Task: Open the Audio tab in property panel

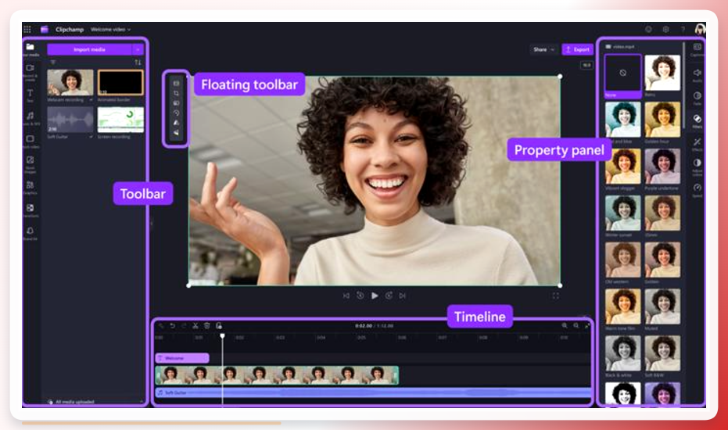Action: (697, 75)
